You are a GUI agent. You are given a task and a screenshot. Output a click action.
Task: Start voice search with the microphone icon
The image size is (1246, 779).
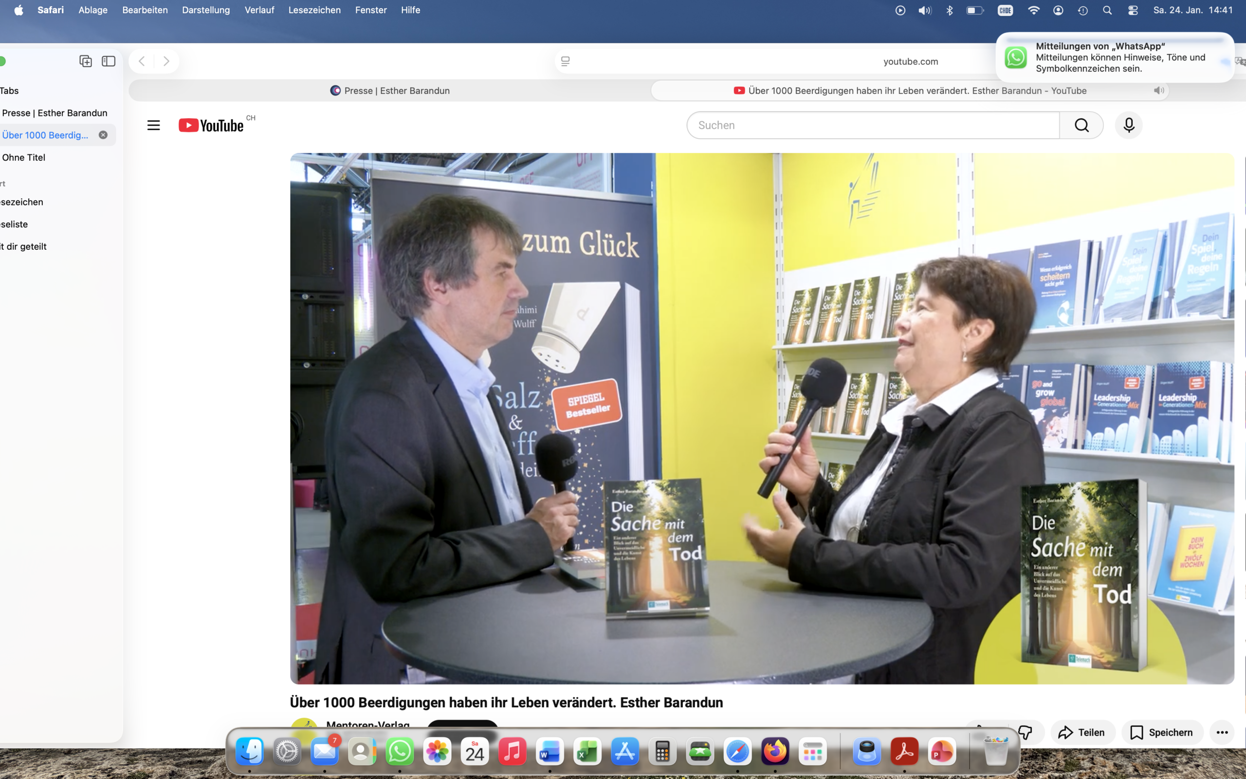tap(1129, 125)
